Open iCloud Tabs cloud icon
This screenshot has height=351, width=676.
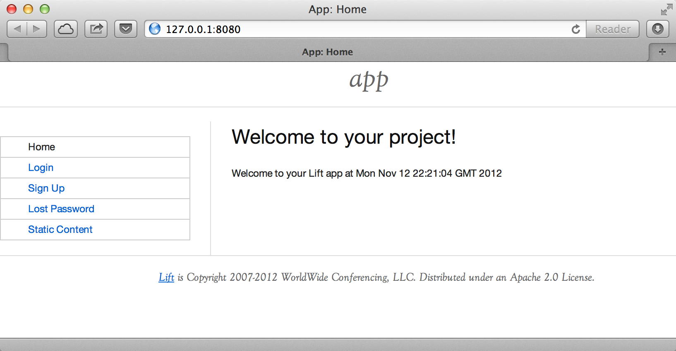coord(66,29)
